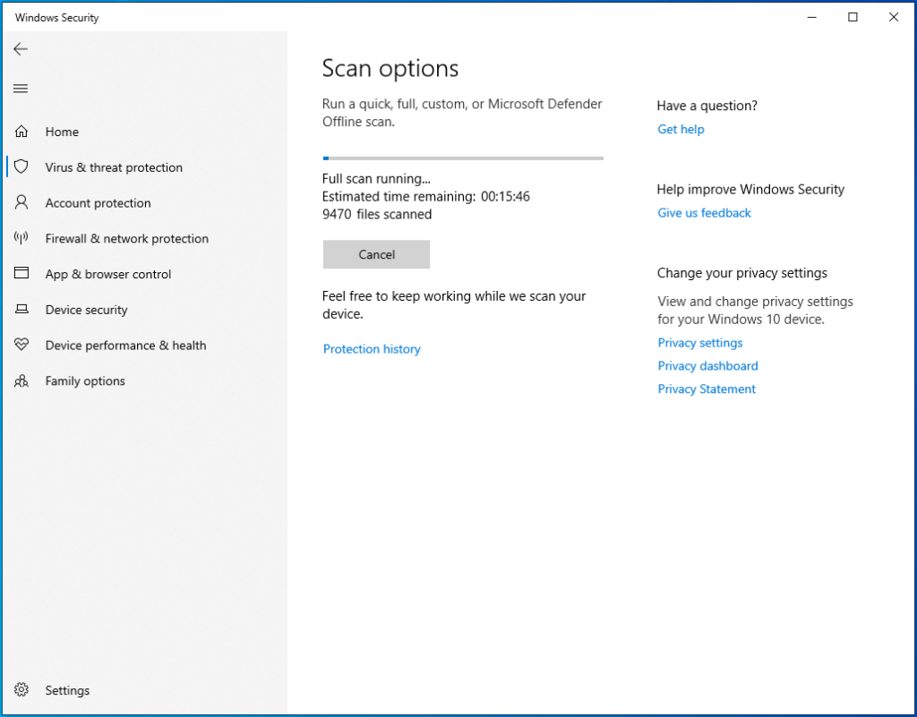Open Protection history
Screen dimensions: 917x717
372,349
